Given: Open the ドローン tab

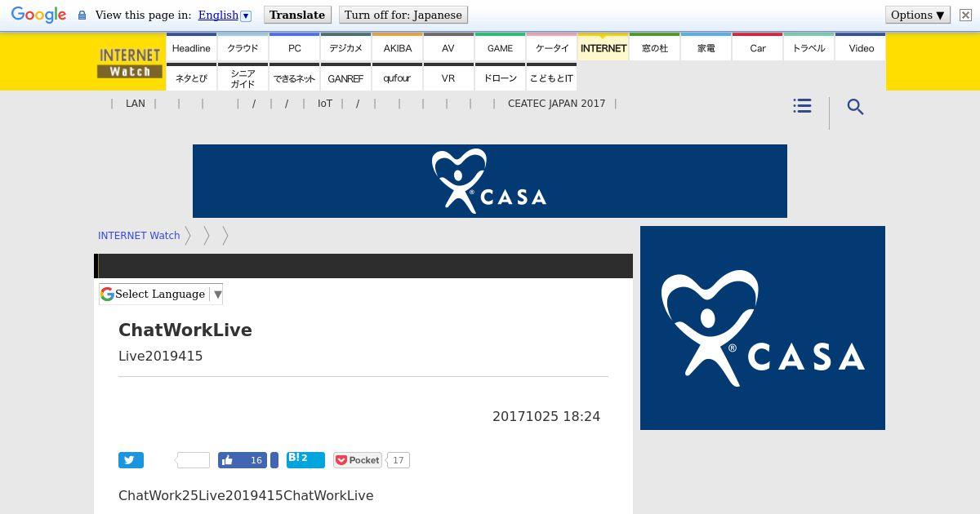Looking at the screenshot, I should tap(500, 78).
